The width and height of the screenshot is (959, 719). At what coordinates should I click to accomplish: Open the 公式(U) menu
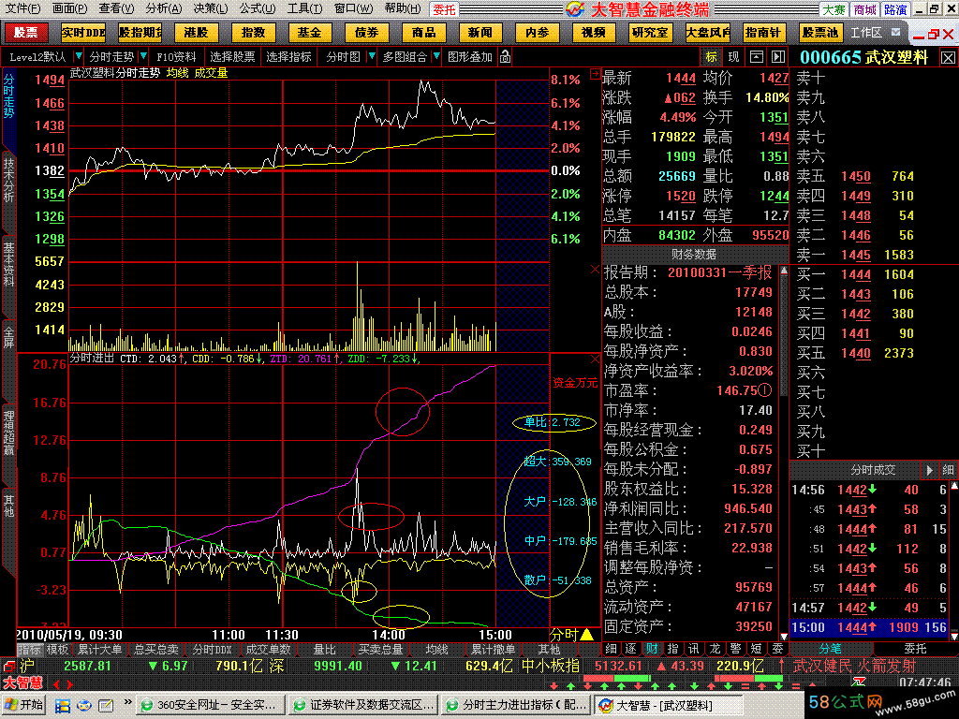coord(258,8)
